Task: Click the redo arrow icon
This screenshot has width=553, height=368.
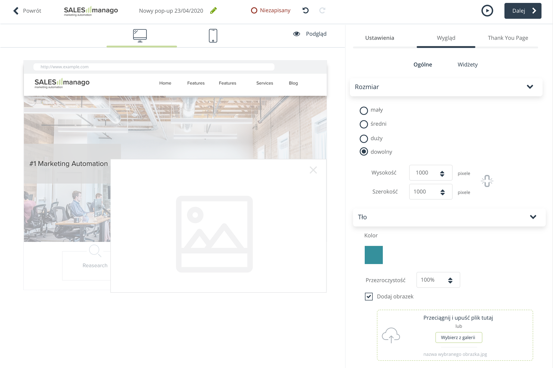Action: pos(322,10)
